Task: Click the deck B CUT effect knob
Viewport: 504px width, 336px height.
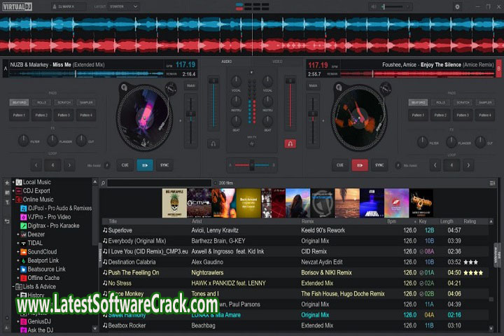Action: [480, 142]
